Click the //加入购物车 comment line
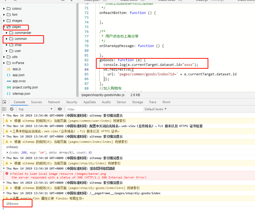 [x=111, y=88]
